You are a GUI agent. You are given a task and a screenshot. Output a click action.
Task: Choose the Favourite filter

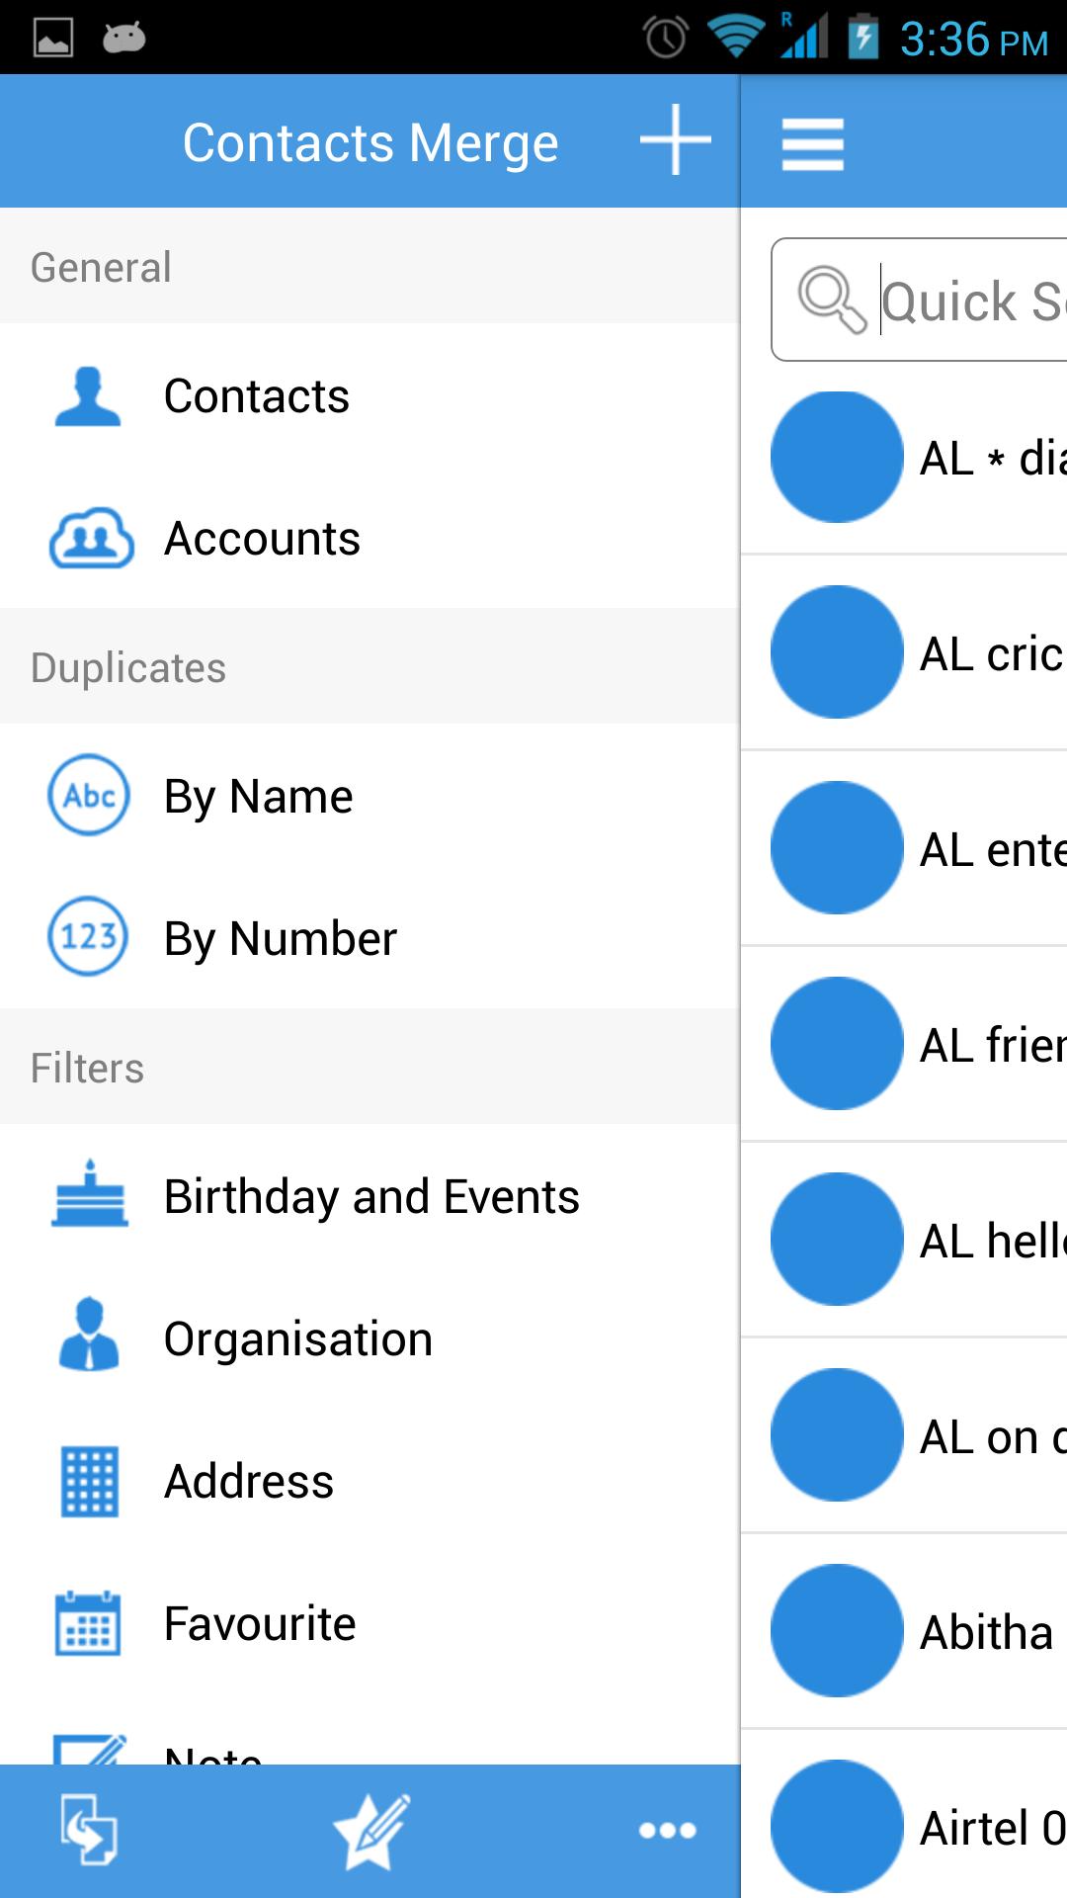pyautogui.click(x=259, y=1624)
